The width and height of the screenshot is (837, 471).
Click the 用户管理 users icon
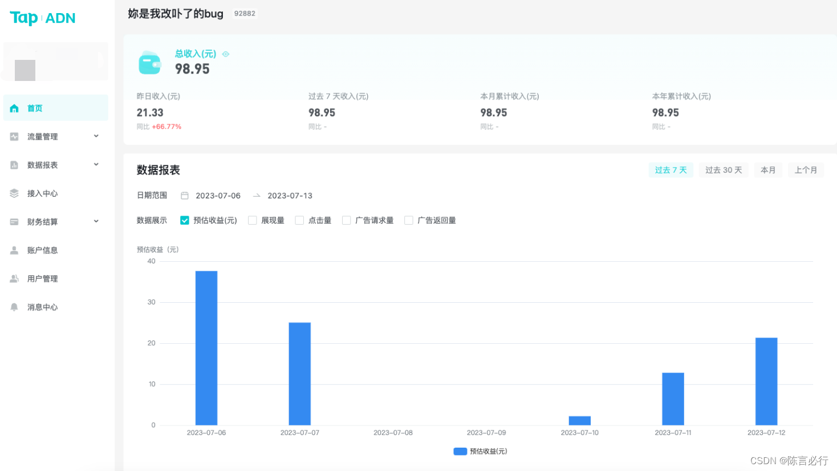[x=14, y=279]
